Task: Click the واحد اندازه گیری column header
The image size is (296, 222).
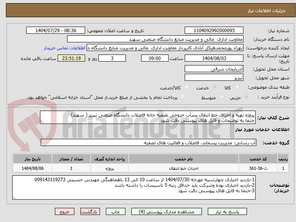Action: pyautogui.click(x=110, y=159)
